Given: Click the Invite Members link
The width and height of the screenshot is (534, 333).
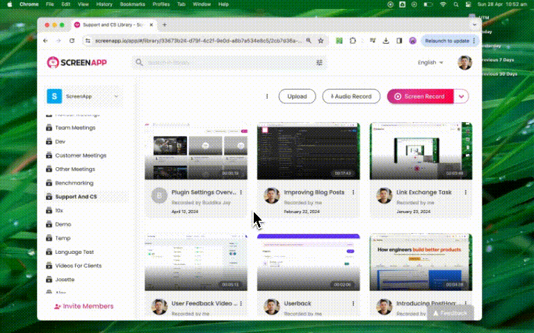Looking at the screenshot, I should coord(83,306).
